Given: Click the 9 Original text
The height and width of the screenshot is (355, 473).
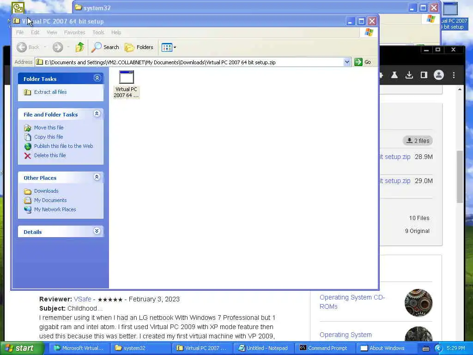Looking at the screenshot, I should pyautogui.click(x=417, y=231).
